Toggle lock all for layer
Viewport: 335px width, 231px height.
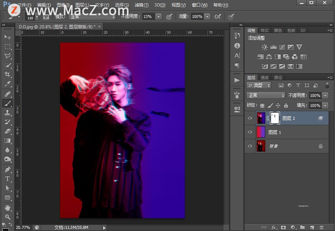point(286,105)
